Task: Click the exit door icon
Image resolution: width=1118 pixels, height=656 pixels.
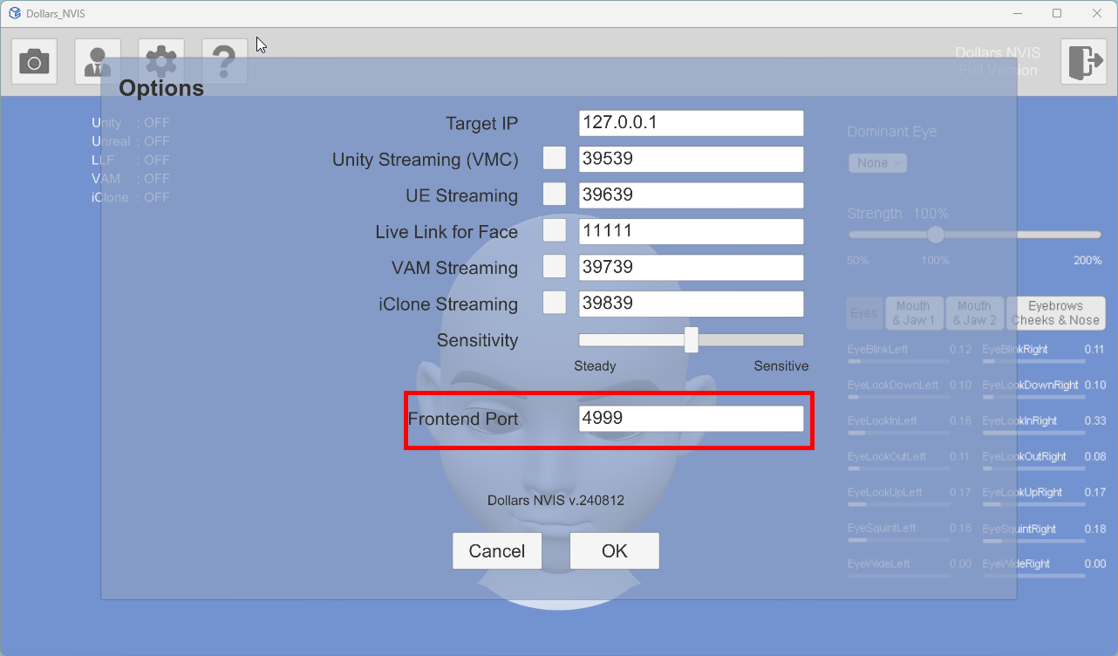Action: click(1083, 62)
